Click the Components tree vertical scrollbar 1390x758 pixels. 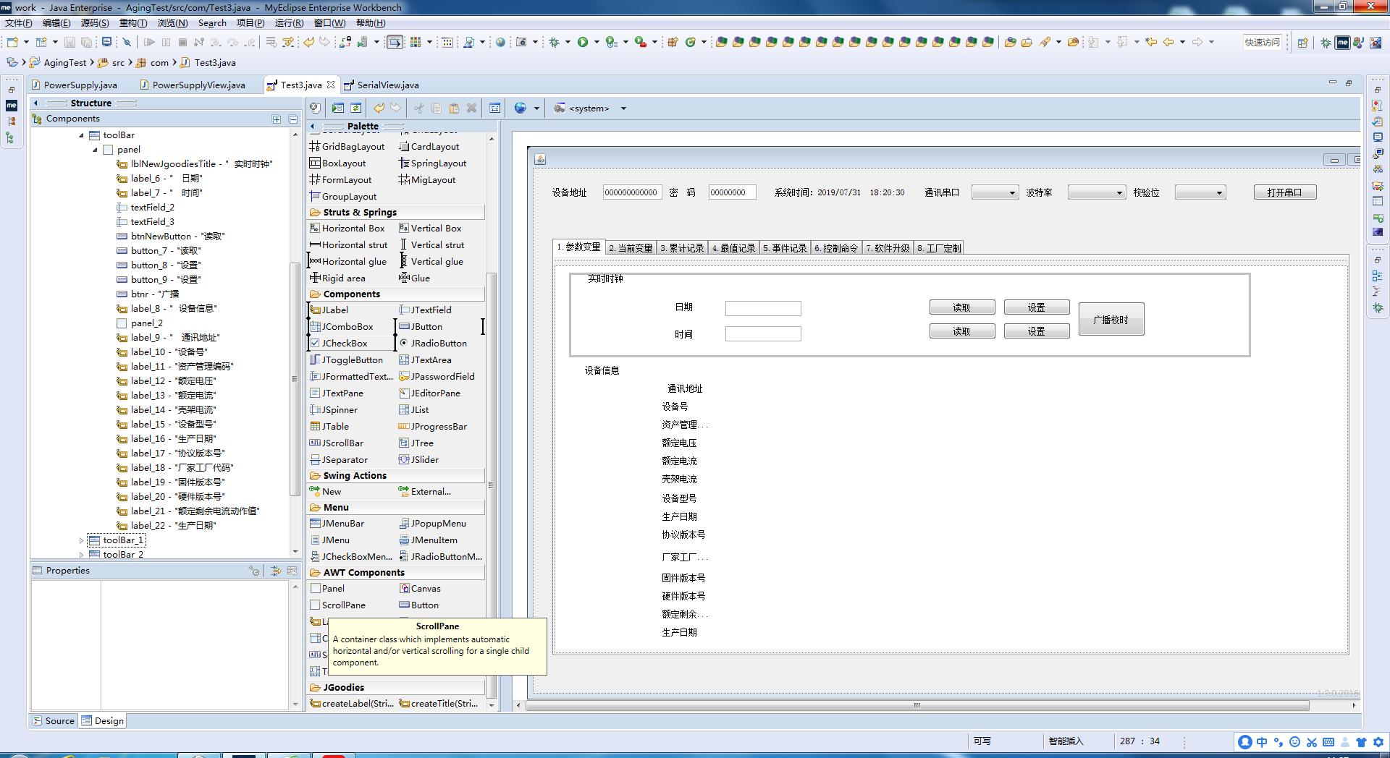(x=295, y=378)
